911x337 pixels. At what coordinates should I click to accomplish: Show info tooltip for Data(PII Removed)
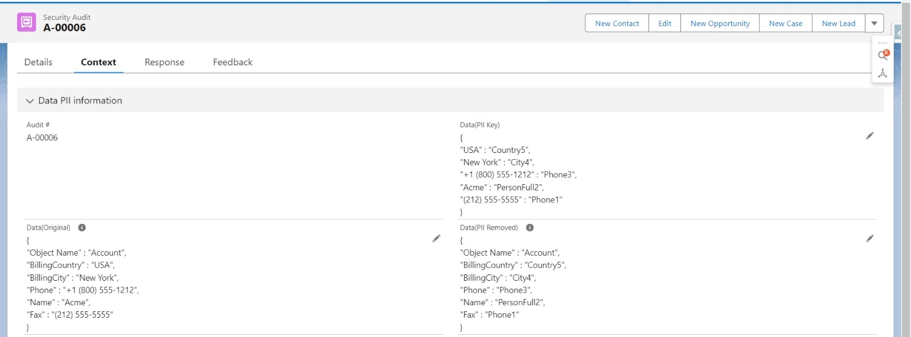530,228
